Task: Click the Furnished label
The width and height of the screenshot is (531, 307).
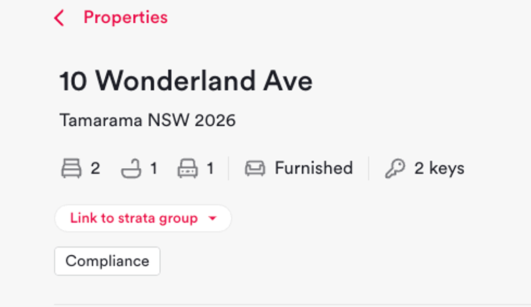Action: pyautogui.click(x=314, y=168)
